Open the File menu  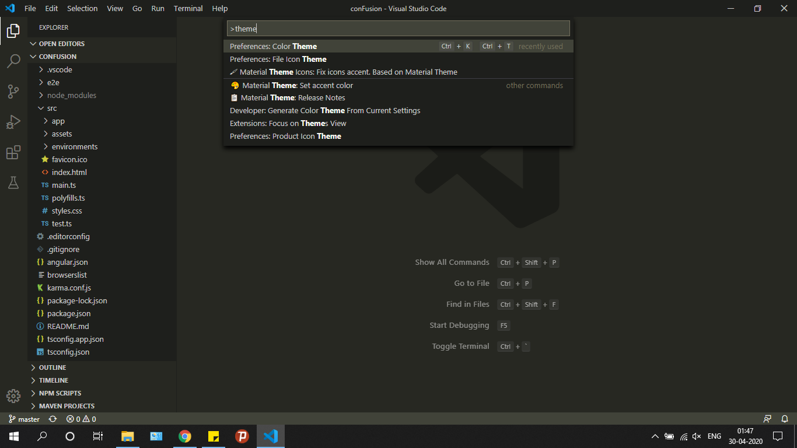click(x=30, y=8)
